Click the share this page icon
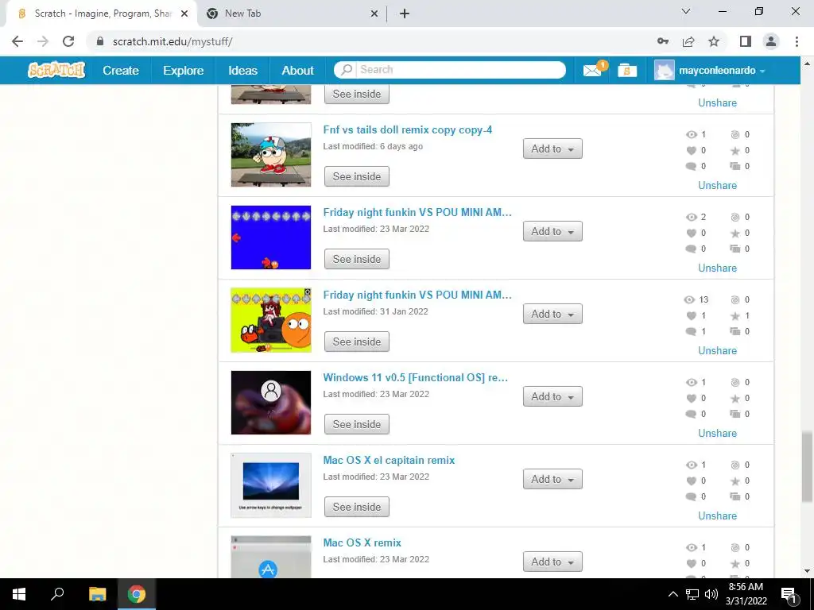The width and height of the screenshot is (814, 610). 688,41
